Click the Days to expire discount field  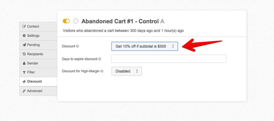coord(169,59)
